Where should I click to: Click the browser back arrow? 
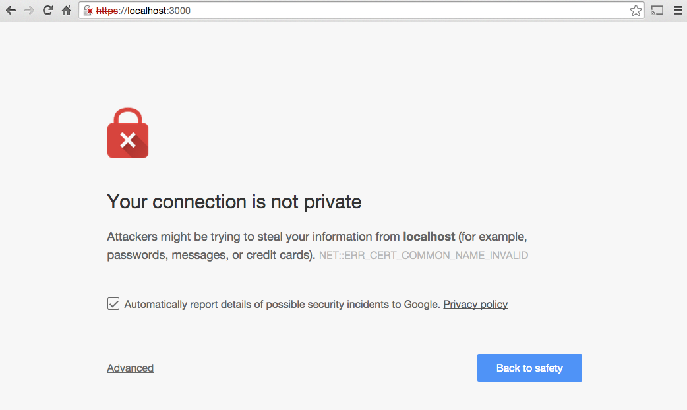(x=11, y=11)
